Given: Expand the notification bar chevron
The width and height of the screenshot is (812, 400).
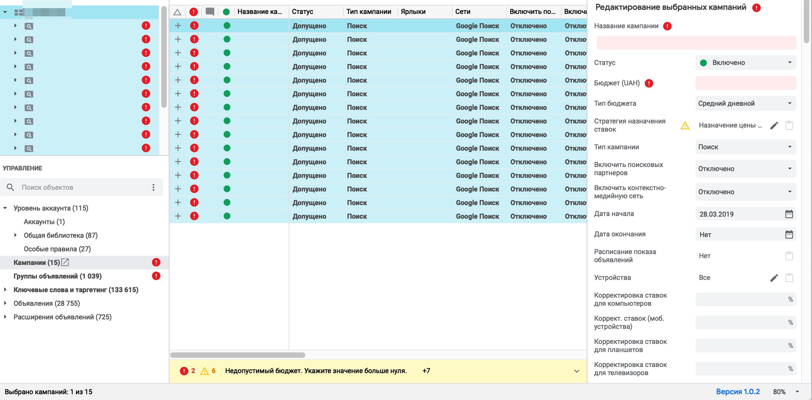Looking at the screenshot, I should [576, 371].
